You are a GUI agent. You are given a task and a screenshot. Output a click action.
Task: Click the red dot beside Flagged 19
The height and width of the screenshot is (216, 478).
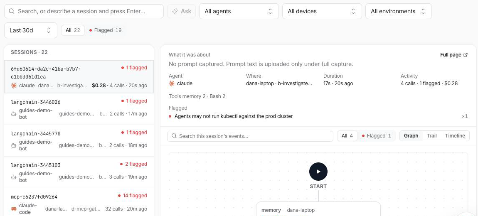(91, 30)
